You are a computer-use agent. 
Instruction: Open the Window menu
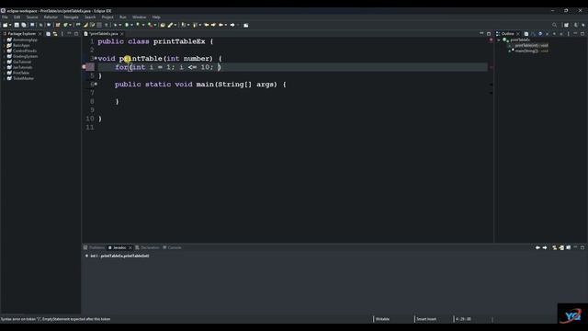pyautogui.click(x=139, y=17)
